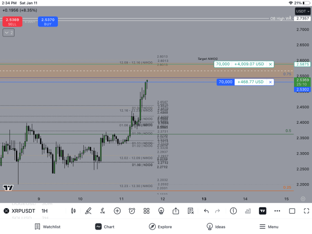Close the 4,009.07 USD take profit order
This screenshot has height=234, width=312.
[x=270, y=64]
